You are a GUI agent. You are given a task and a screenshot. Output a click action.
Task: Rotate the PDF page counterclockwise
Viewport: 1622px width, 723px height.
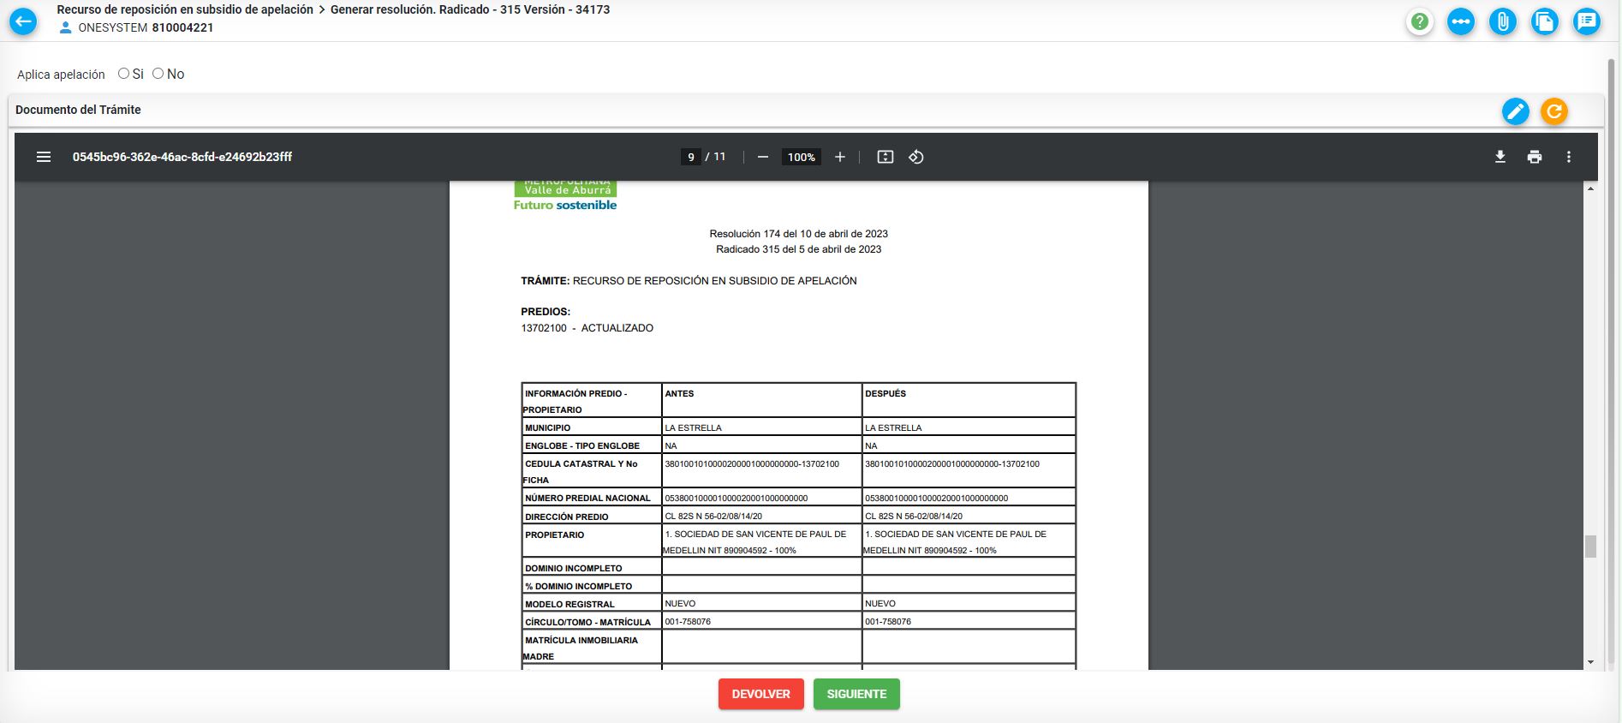pyautogui.click(x=916, y=157)
